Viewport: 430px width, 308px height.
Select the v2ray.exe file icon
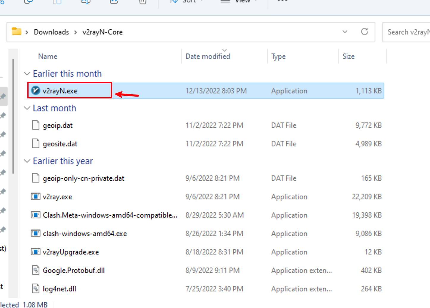coord(36,197)
